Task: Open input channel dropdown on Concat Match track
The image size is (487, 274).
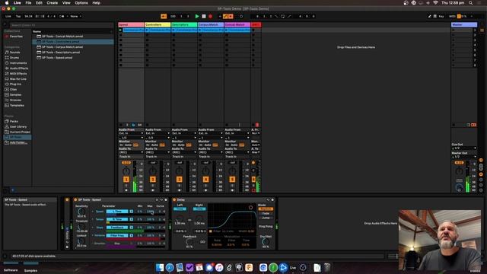Action: tap(237, 137)
